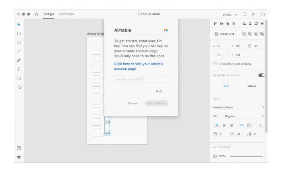The width and height of the screenshot is (282, 181).
Task: Open the Layers panel icon
Action: click(x=19, y=157)
